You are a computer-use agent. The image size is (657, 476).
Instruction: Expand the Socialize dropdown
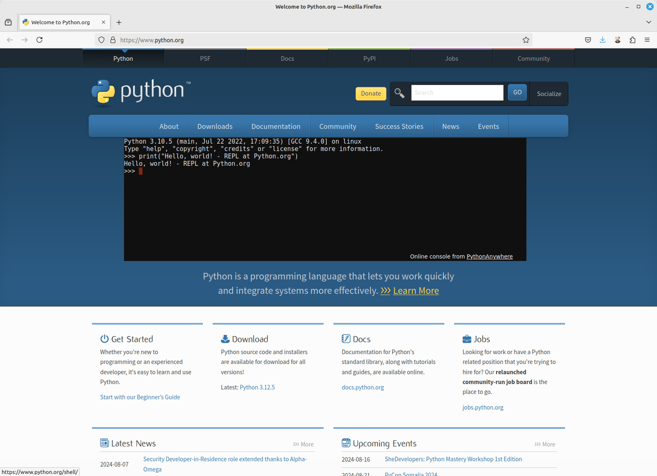click(549, 94)
